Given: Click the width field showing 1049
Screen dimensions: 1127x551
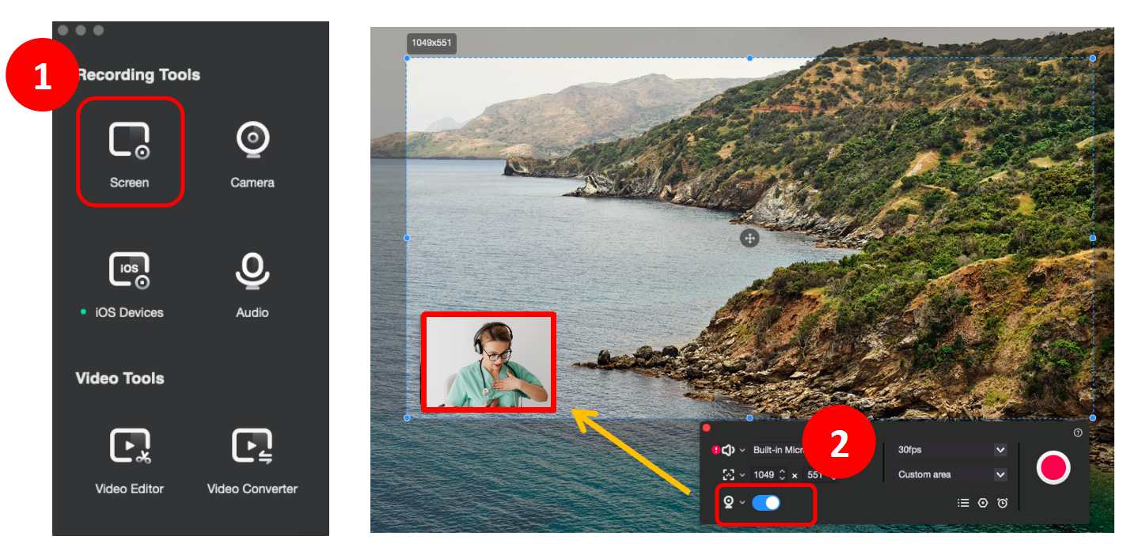Looking at the screenshot, I should click(x=764, y=475).
